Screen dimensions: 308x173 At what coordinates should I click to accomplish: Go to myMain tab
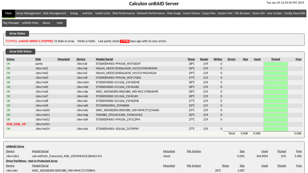pyautogui.click(x=87, y=13)
